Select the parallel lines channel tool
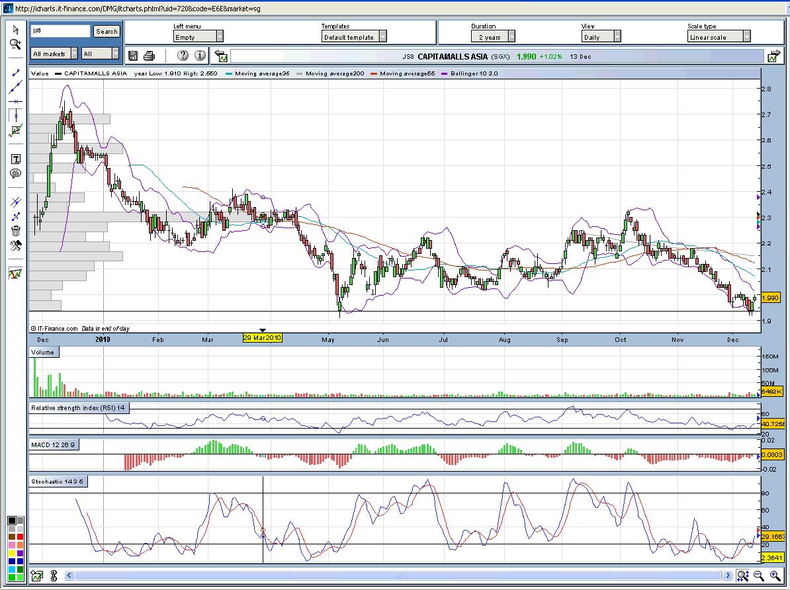The width and height of the screenshot is (790, 590). click(16, 202)
